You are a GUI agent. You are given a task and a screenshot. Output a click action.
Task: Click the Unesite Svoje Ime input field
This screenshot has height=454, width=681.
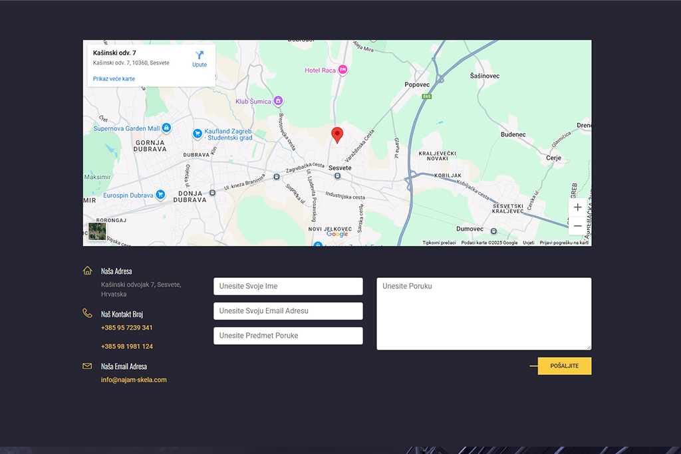click(x=287, y=286)
